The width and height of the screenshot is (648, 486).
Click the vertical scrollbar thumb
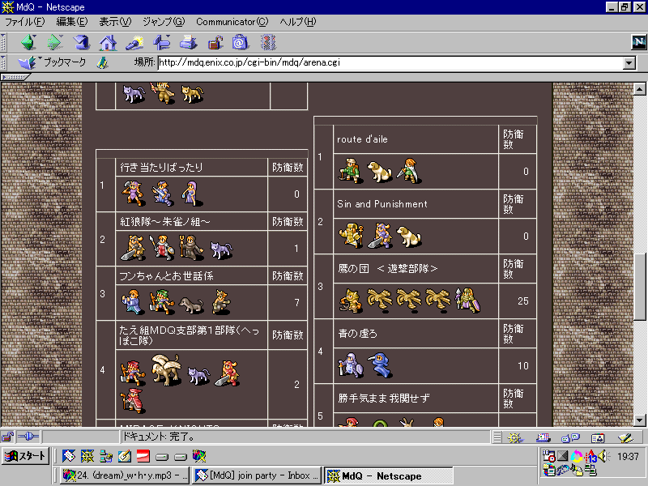[x=639, y=286]
